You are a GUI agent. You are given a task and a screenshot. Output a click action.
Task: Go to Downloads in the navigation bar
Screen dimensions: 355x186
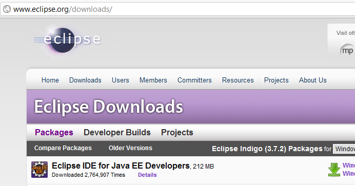(85, 80)
